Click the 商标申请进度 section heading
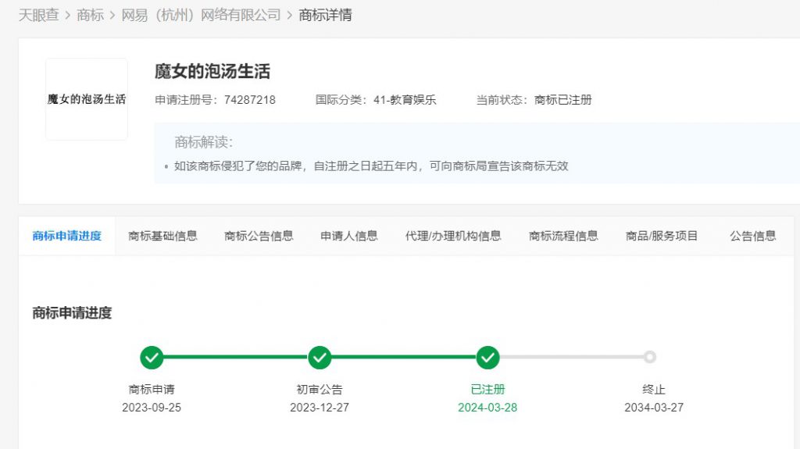 [72, 313]
